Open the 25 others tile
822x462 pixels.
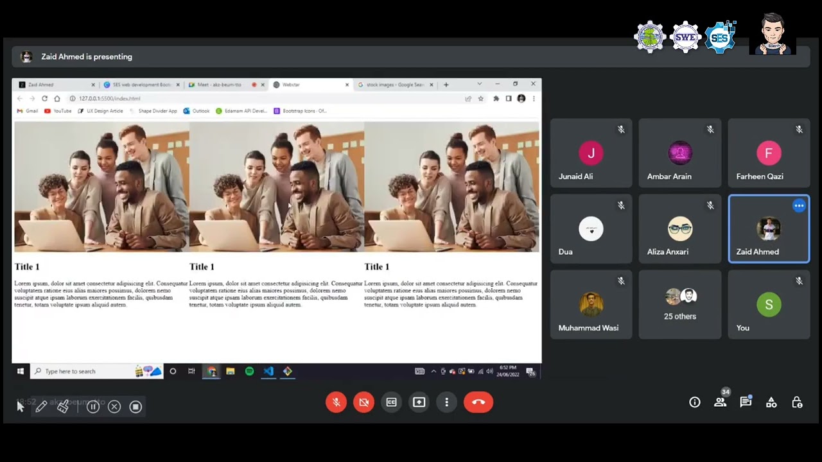point(680,305)
